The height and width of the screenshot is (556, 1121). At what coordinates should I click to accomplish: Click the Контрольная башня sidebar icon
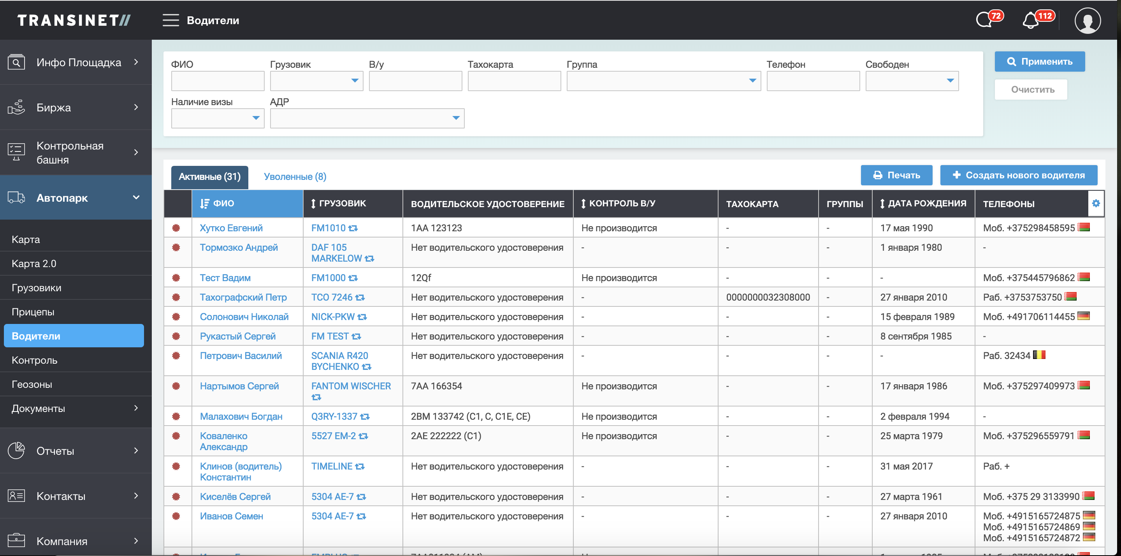pos(16,152)
